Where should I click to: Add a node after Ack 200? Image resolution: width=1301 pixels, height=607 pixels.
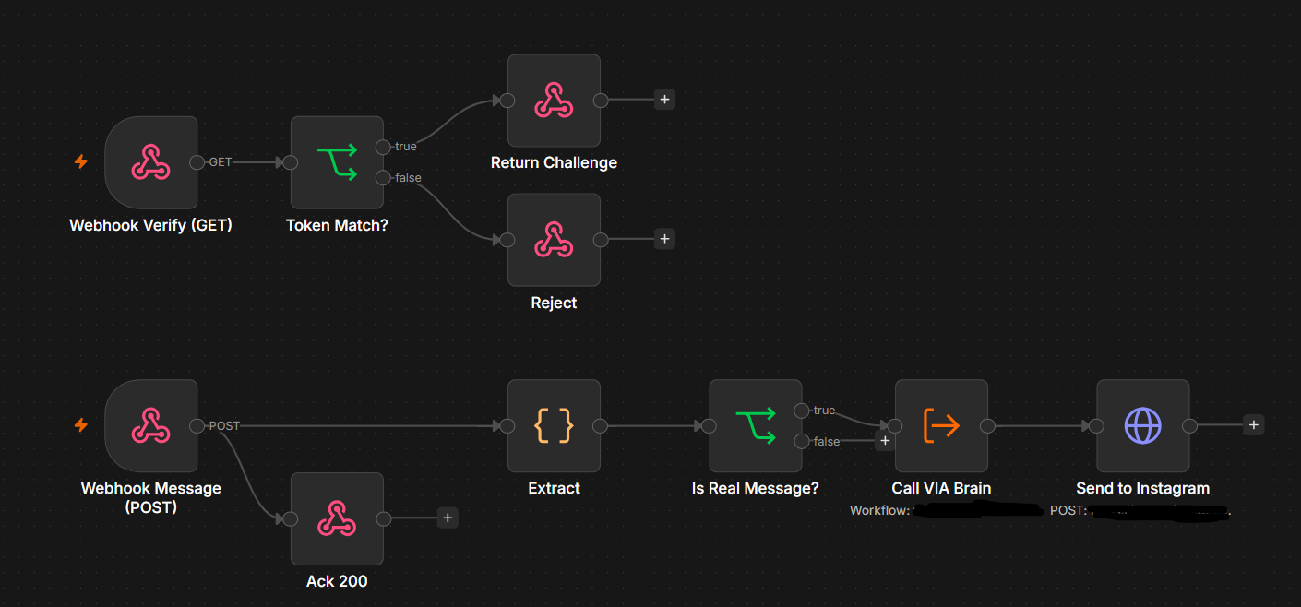pyautogui.click(x=448, y=518)
